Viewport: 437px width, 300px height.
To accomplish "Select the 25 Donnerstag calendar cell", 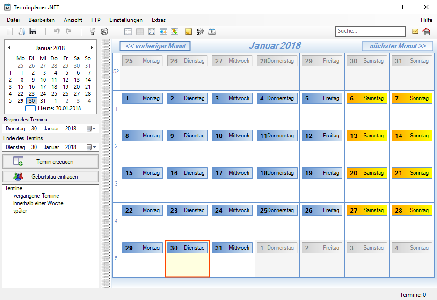I will tap(277, 221).
